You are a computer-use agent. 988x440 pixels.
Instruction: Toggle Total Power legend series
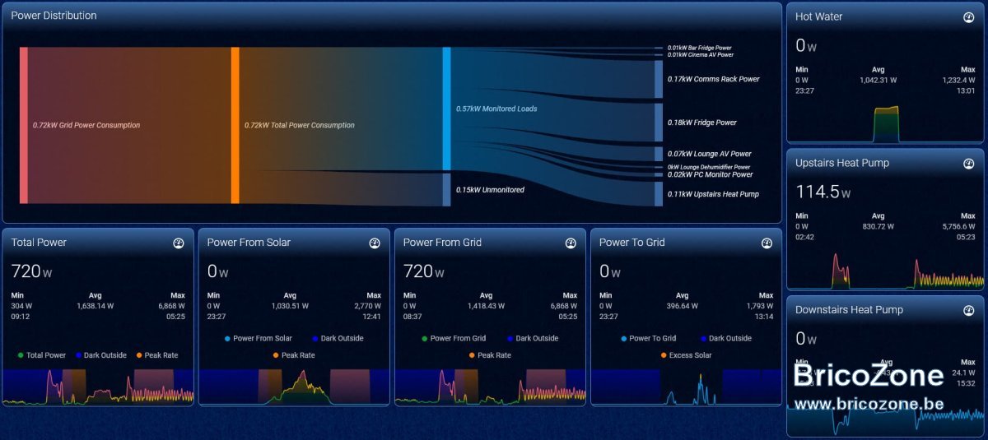coord(41,355)
